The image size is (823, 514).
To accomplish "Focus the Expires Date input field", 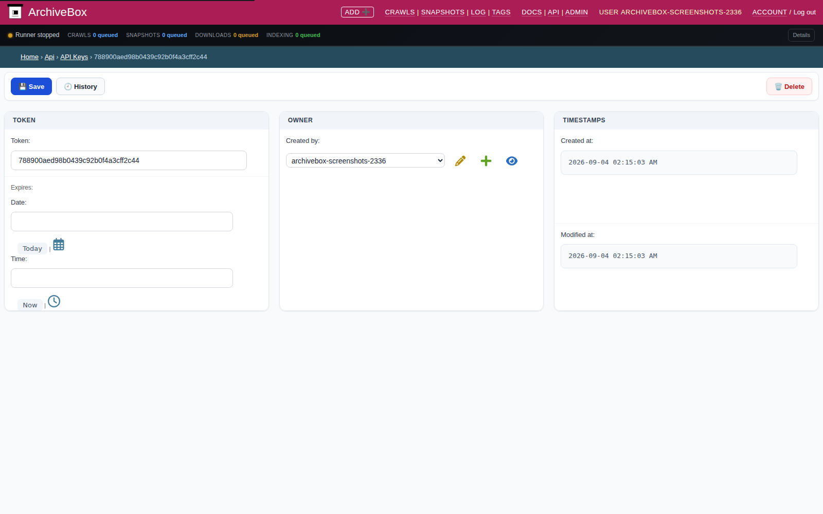I will click(x=122, y=222).
